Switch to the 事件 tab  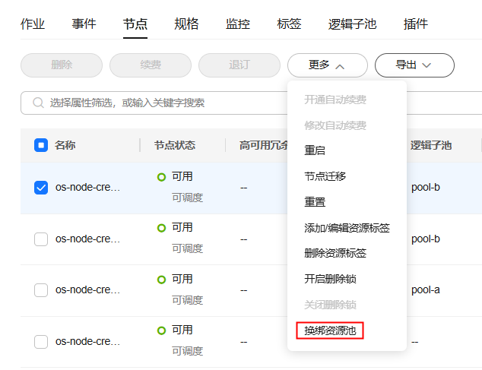point(84,24)
